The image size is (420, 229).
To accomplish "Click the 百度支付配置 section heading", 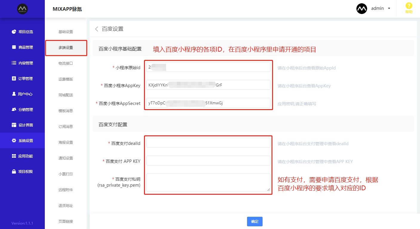I will tap(113, 125).
